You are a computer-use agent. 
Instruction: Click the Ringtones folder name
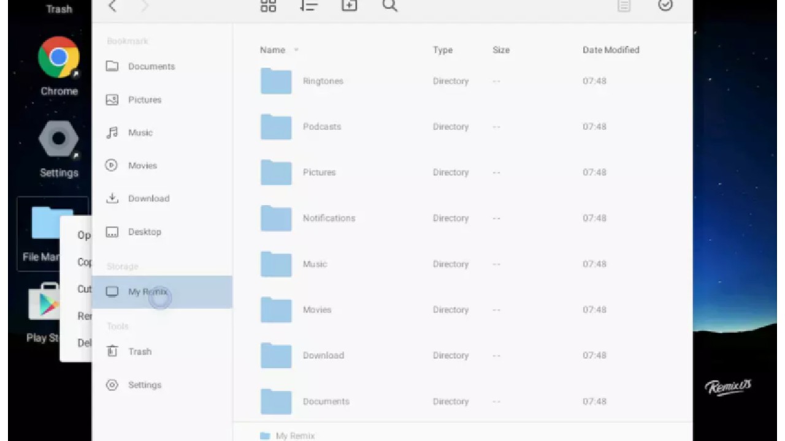323,81
